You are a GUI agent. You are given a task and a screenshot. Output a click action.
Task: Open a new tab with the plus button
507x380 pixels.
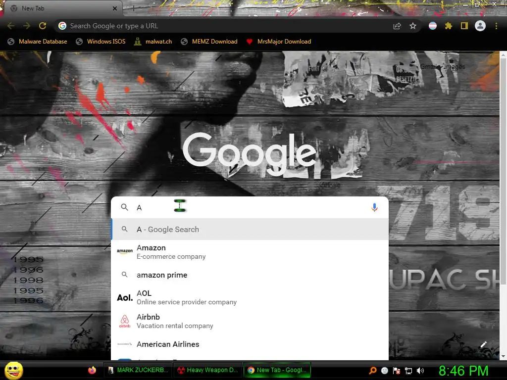[x=133, y=8]
